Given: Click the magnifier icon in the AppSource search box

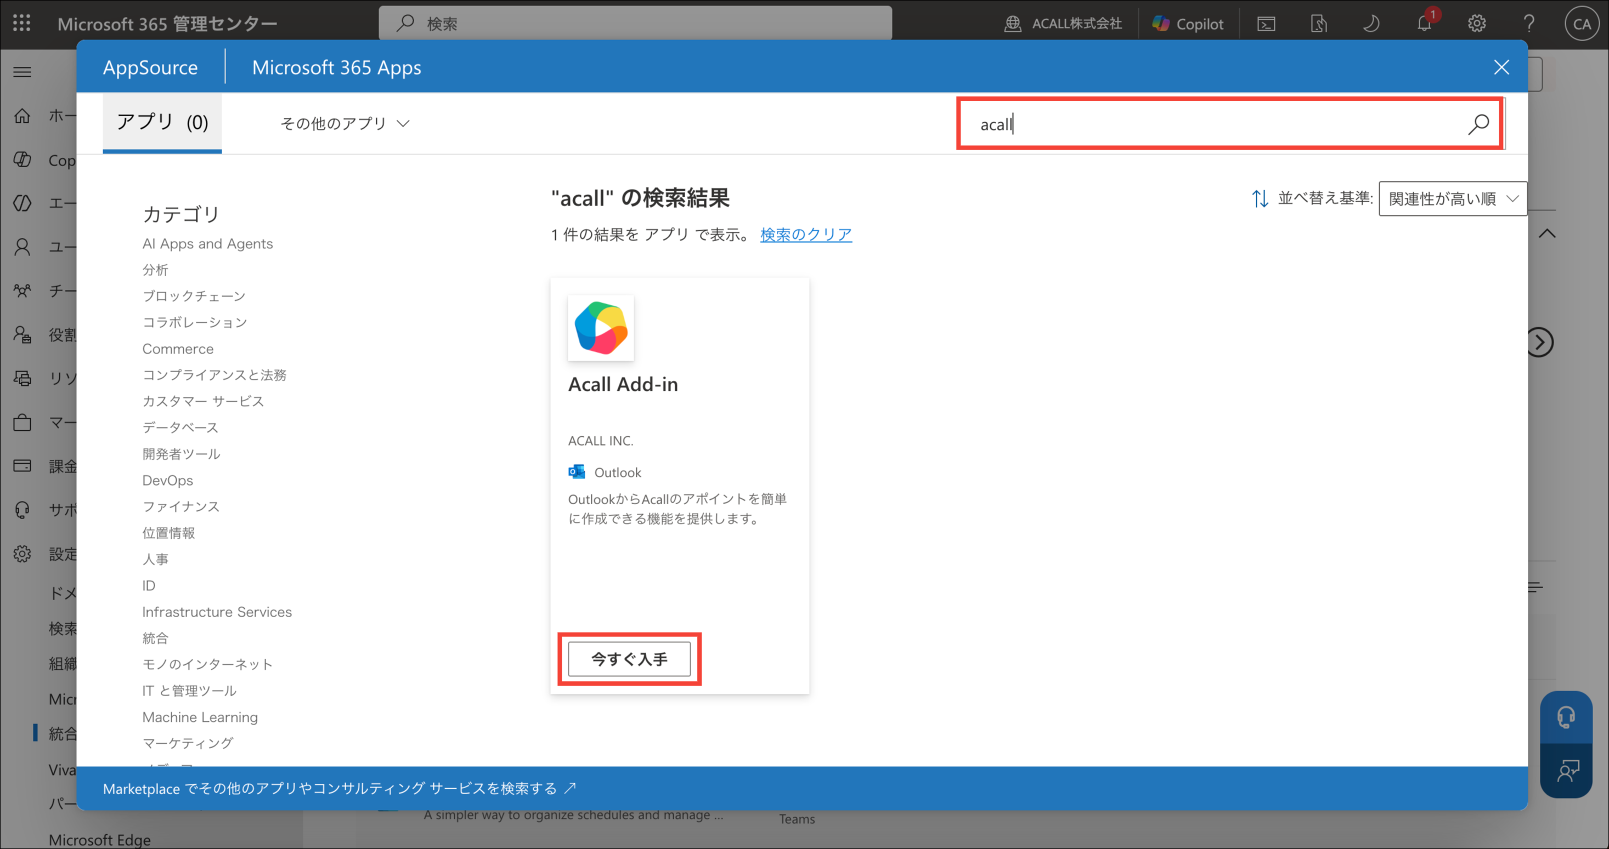Looking at the screenshot, I should tap(1478, 124).
